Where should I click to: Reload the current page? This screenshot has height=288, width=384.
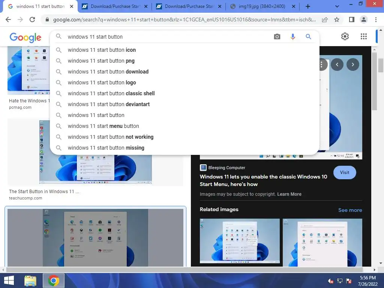tap(32, 19)
